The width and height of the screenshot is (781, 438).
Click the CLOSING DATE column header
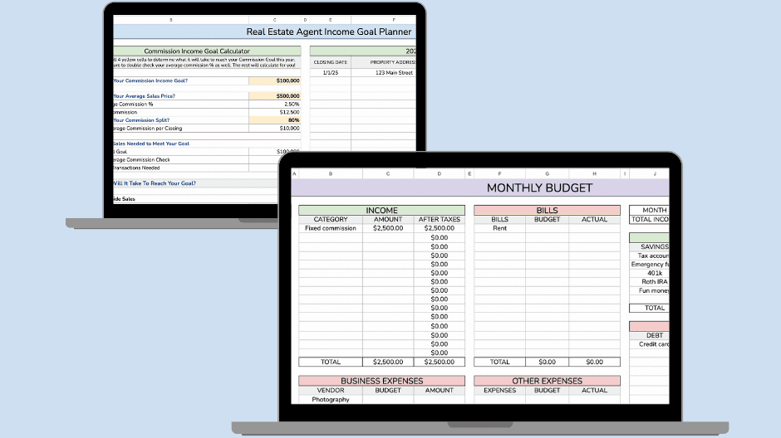pos(330,62)
